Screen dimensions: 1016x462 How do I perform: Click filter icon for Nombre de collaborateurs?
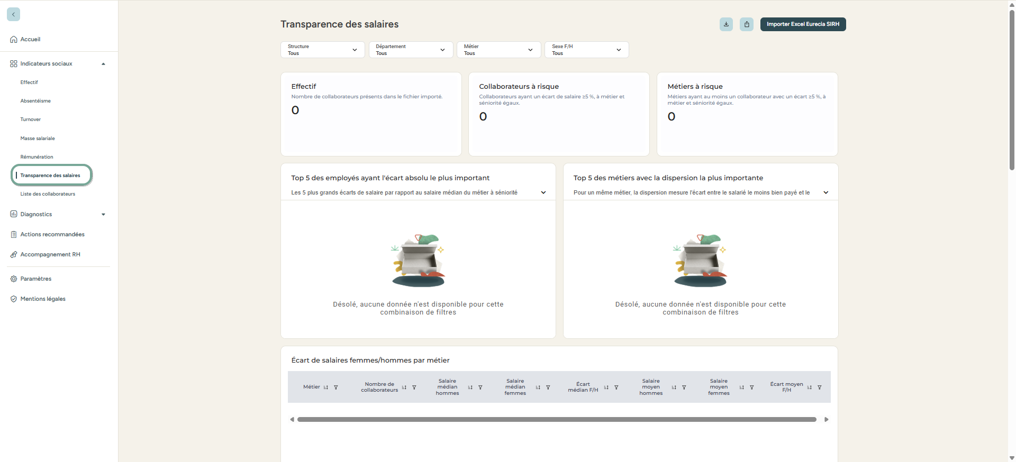point(414,387)
